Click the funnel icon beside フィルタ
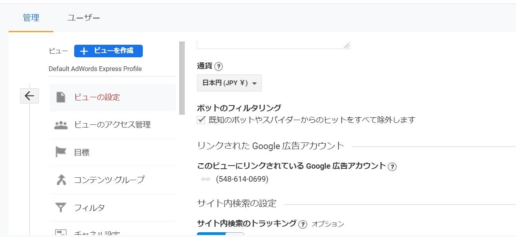The width and height of the screenshot is (516, 237). (x=61, y=208)
